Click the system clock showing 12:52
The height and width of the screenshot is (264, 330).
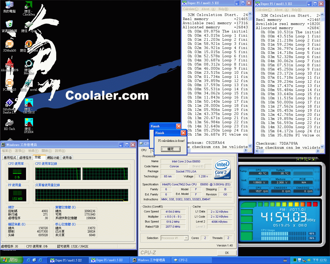319,260
